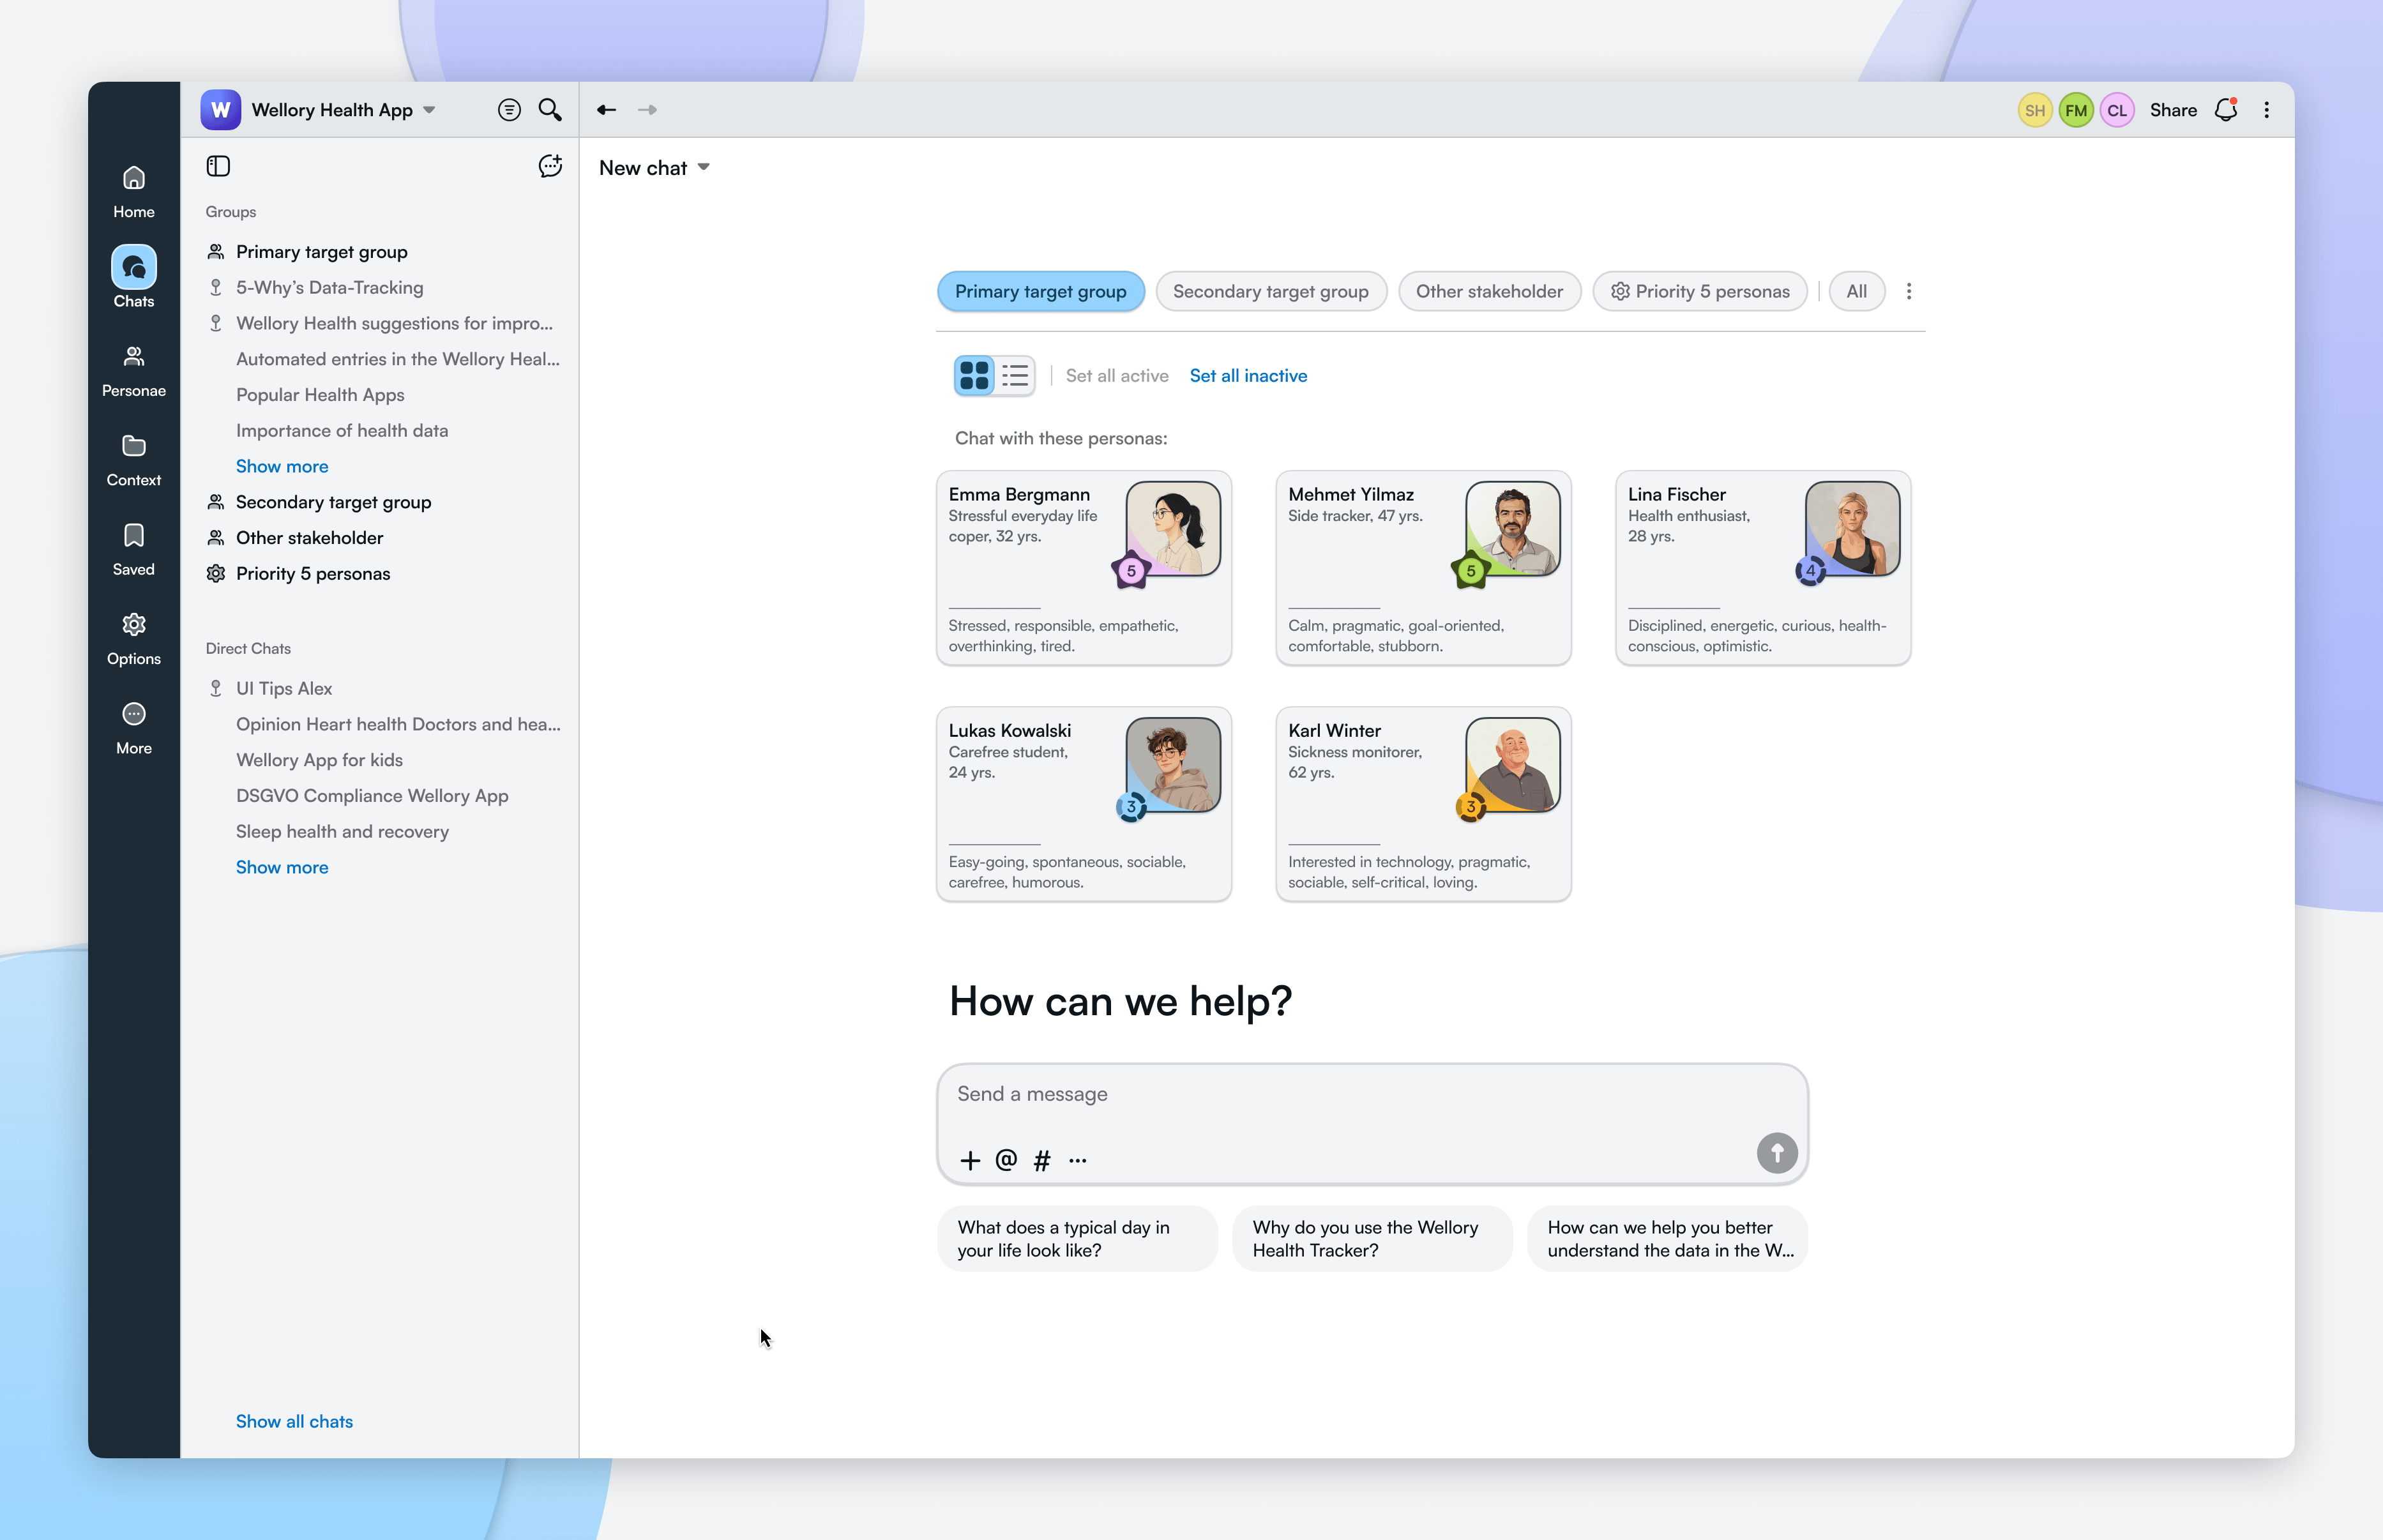The width and height of the screenshot is (2383, 1540).
Task: Open search with the magnifier icon
Action: pos(550,110)
